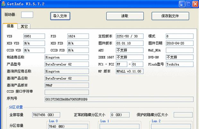Image resolution: width=199 pixels, height=129 pixels.
Task: Click the Lun 2 empty field
Action: click(171, 126)
